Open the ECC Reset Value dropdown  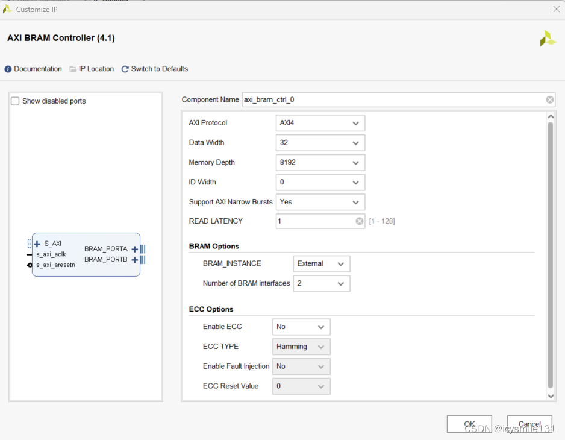[301, 386]
